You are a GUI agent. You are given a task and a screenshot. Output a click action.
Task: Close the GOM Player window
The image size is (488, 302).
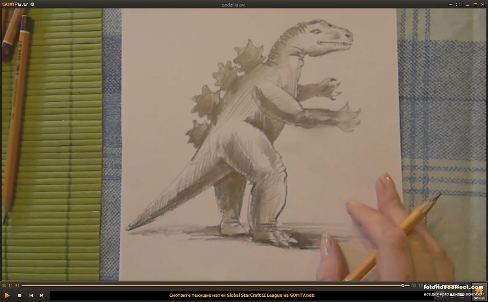(x=483, y=4)
